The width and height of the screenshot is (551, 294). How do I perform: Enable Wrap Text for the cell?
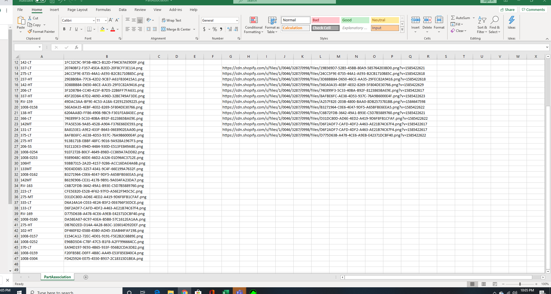point(171,20)
